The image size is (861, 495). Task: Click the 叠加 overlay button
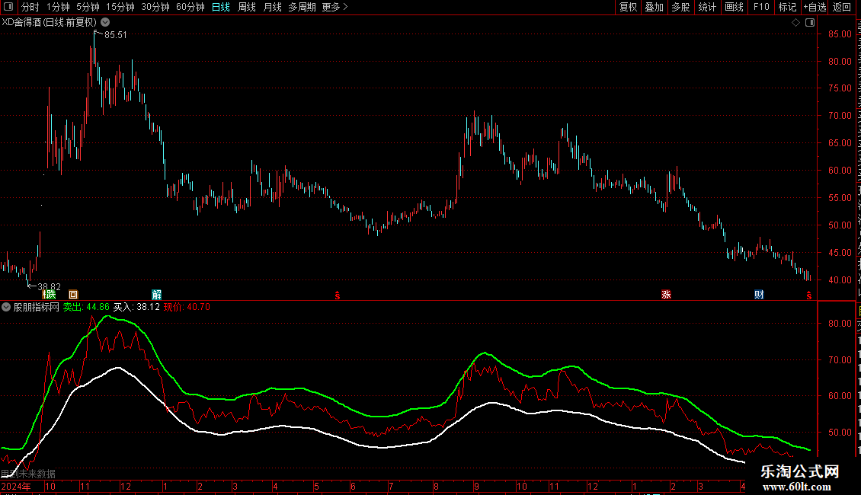[654, 7]
